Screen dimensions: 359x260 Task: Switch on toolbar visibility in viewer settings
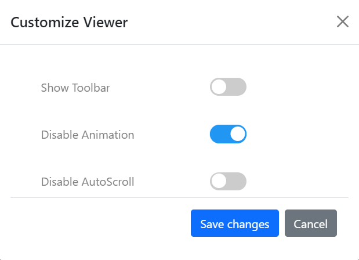(x=228, y=88)
